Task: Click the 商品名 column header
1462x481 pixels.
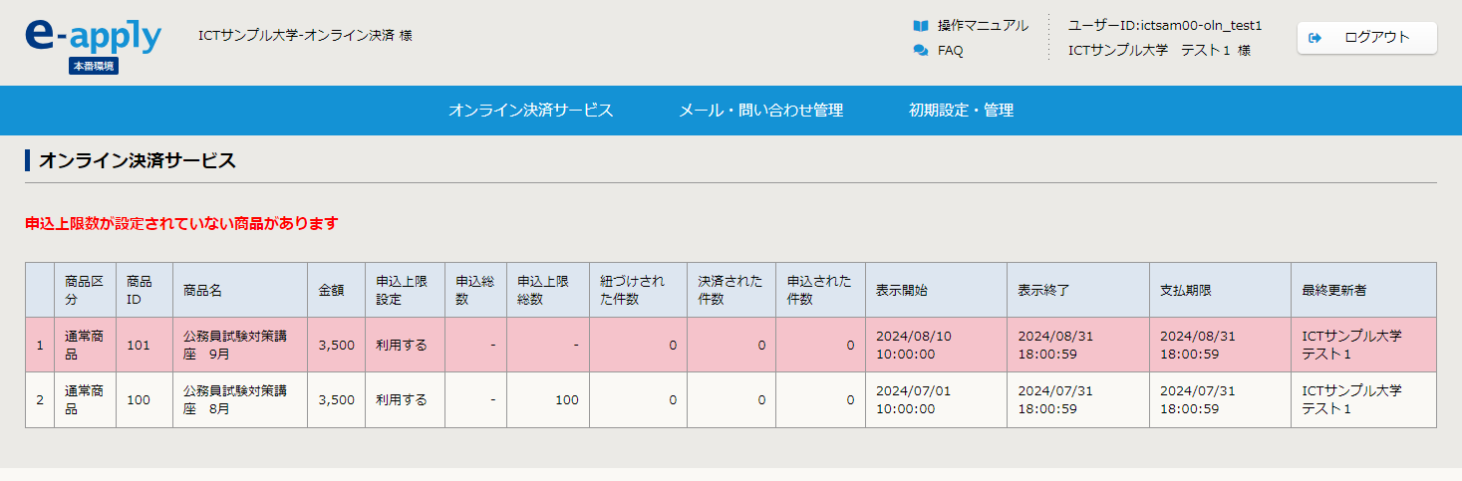Action: (x=202, y=290)
